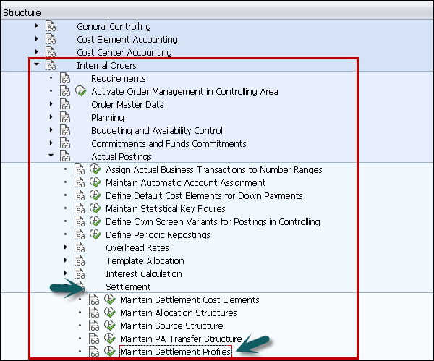434x361 pixels.
Task: Click execute icon for Maintain Settlement Profiles
Action: pos(110,352)
